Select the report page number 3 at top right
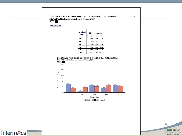182x136 pixels. [x=134, y=17]
